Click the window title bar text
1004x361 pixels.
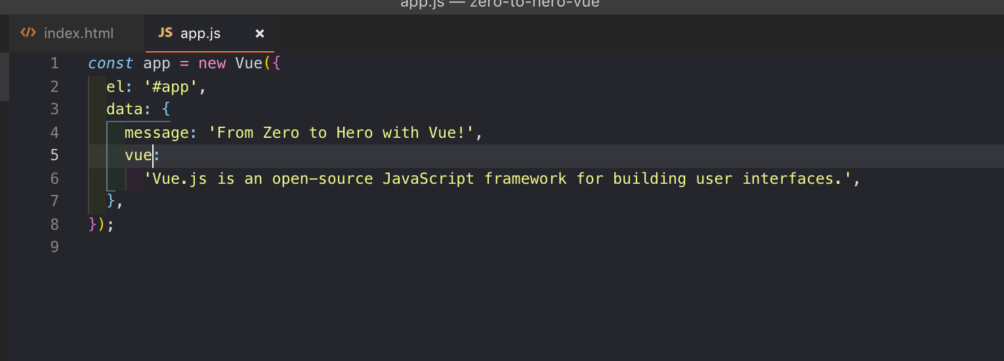click(x=500, y=4)
